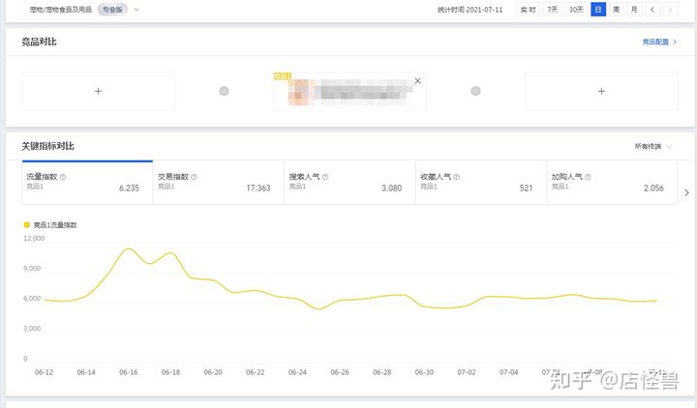Click the grey circle right of the 竞品1 card
The image size is (697, 408).
click(x=475, y=91)
